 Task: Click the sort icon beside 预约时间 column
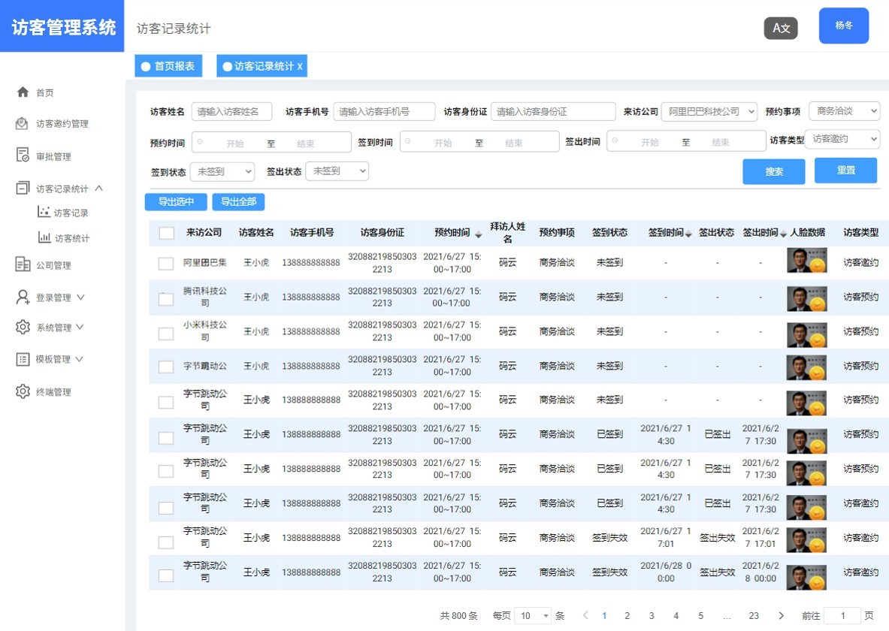(479, 234)
